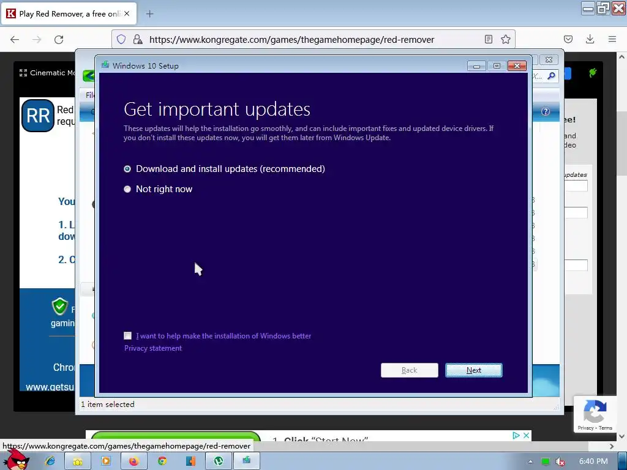Click the green shield checkmark icon

60,307
